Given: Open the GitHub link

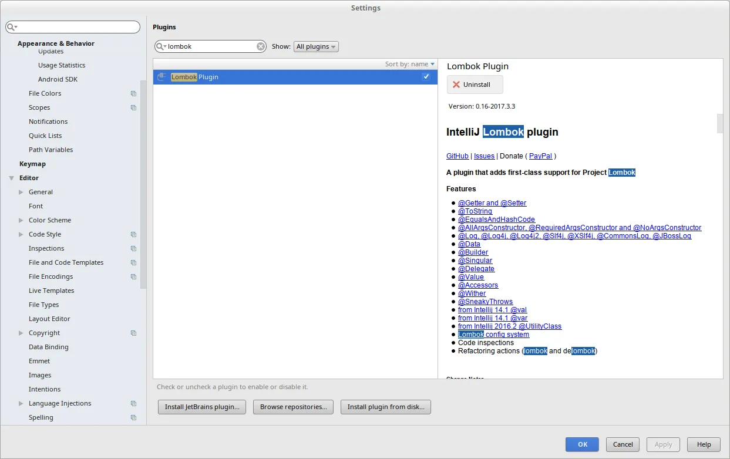Looking at the screenshot, I should pyautogui.click(x=457, y=156).
